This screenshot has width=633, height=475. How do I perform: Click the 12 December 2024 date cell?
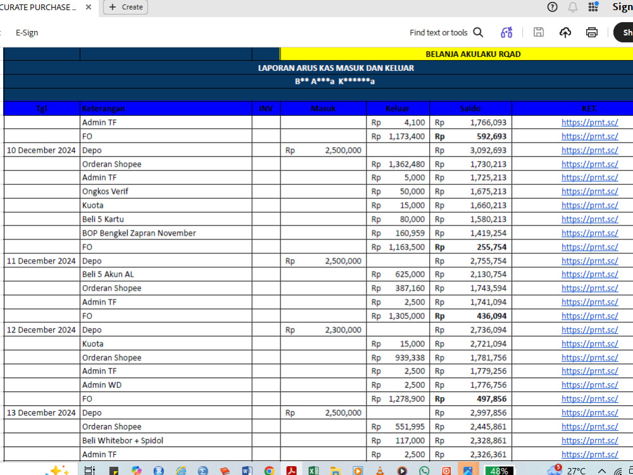pyautogui.click(x=41, y=330)
